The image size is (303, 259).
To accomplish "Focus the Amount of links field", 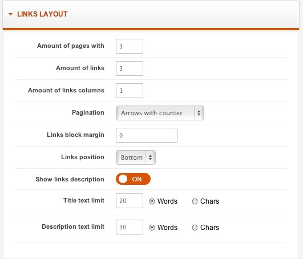I will 130,68.
